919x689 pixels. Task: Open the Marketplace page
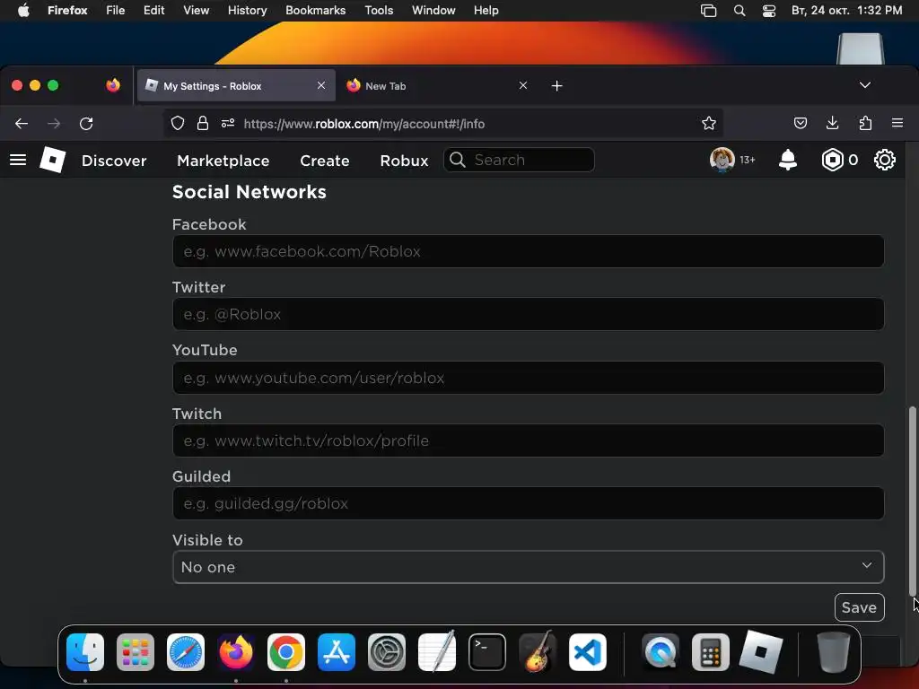223,161
